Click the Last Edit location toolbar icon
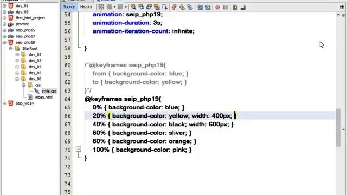 [x=101, y=7]
